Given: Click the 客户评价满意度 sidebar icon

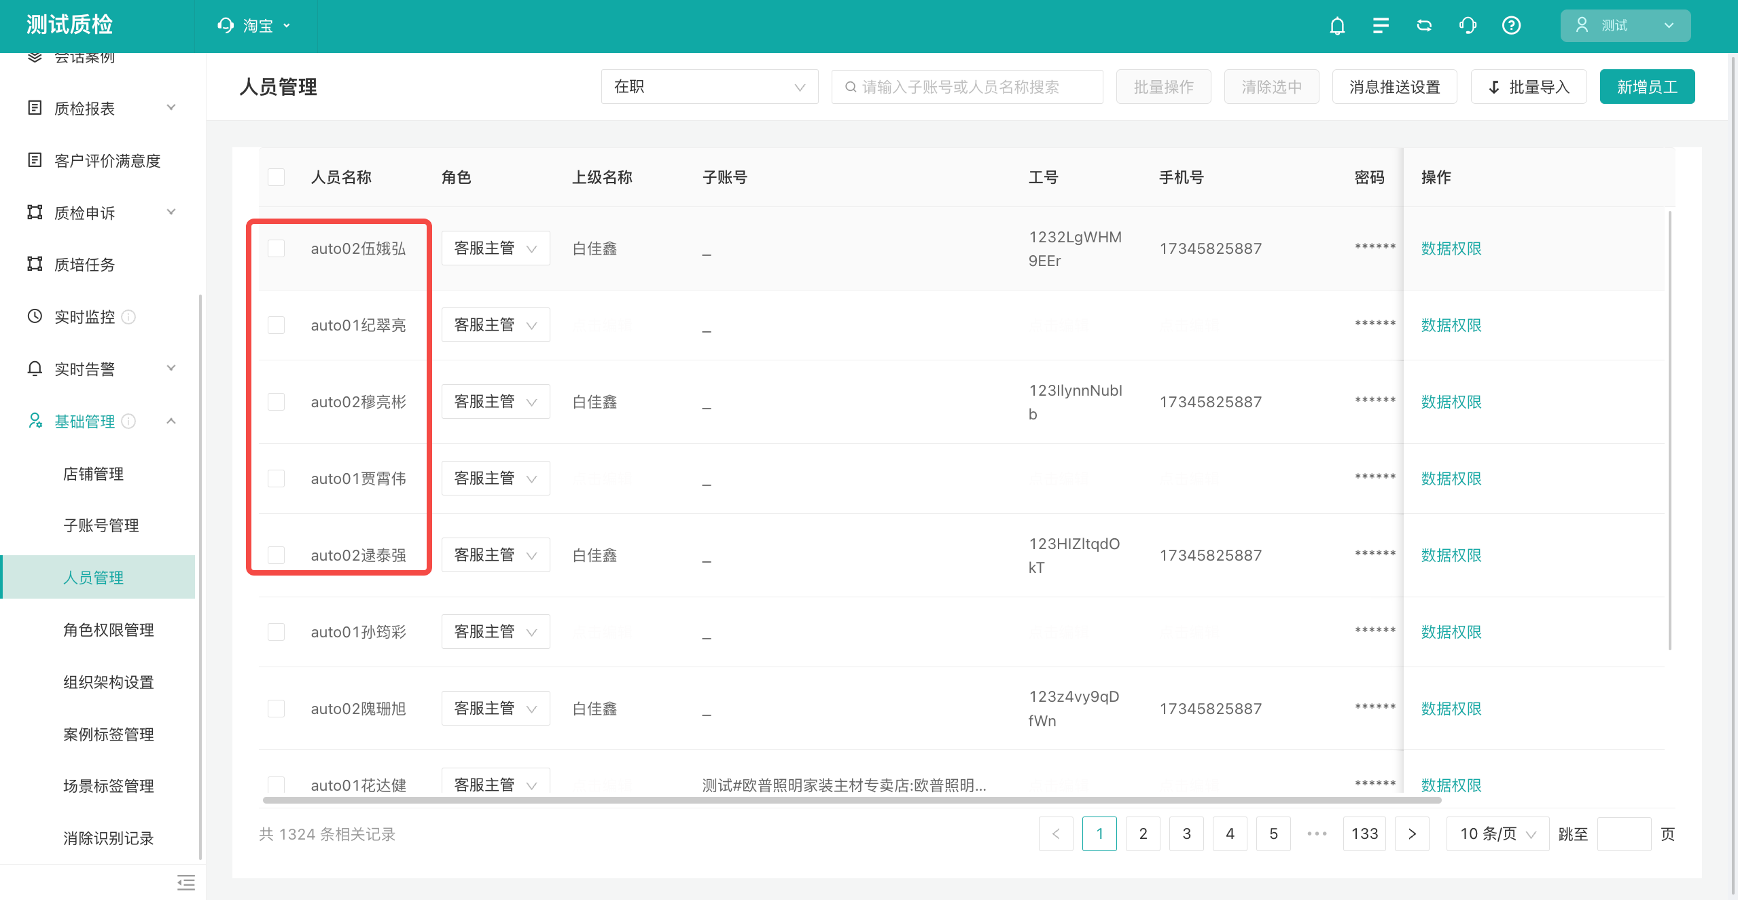Looking at the screenshot, I should coord(35,160).
